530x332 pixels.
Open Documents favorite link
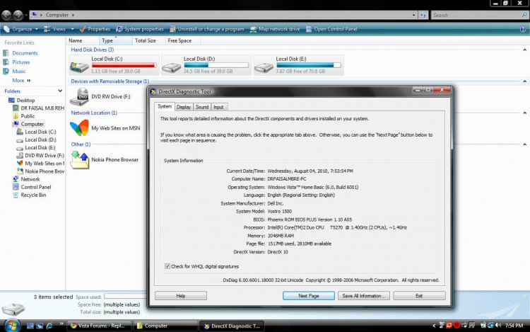pyautogui.click(x=25, y=53)
